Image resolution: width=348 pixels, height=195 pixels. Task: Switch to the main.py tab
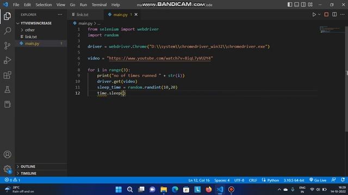tap(120, 15)
